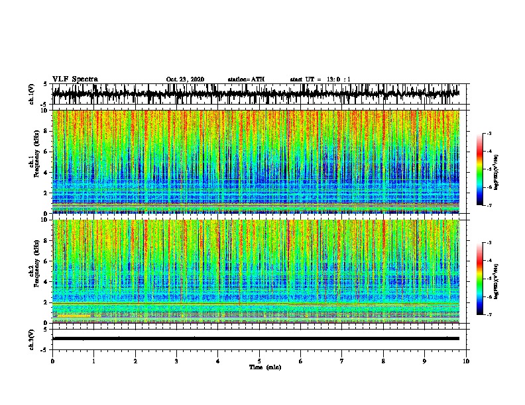Click the '10' tick on time axis
This screenshot has width=525, height=405.
466,361
